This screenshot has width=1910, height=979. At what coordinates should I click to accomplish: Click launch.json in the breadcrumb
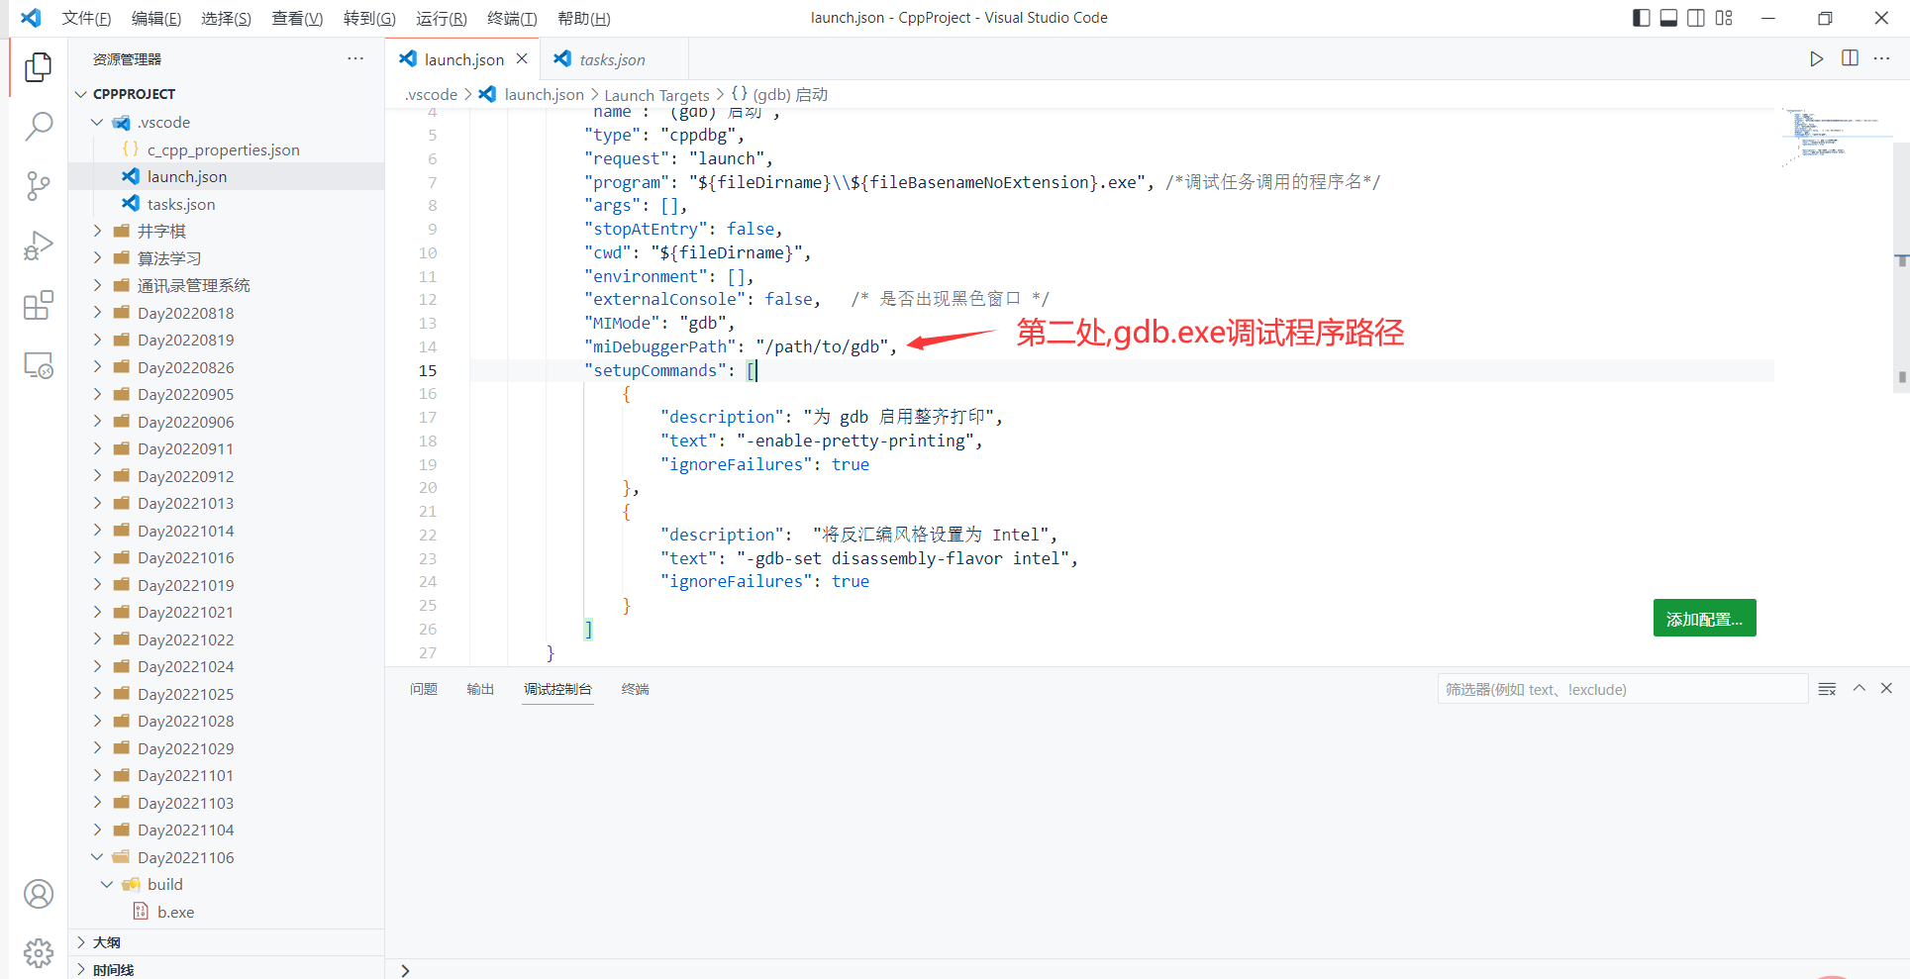coord(544,94)
